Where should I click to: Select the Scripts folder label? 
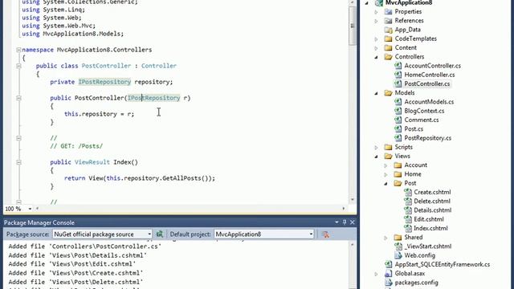(403, 147)
